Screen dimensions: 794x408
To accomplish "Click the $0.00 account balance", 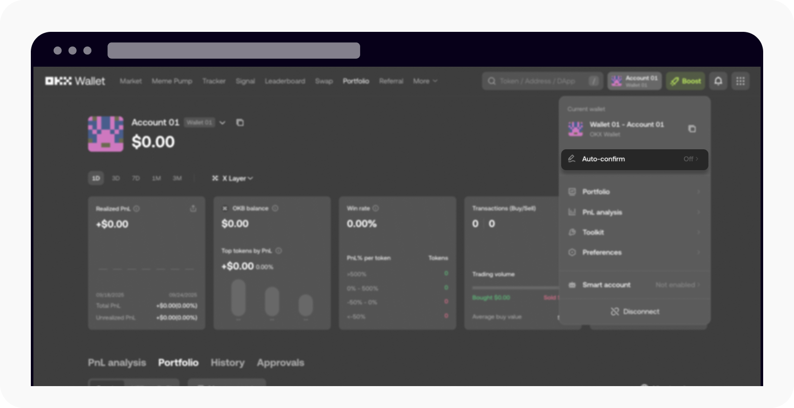I will pos(153,142).
